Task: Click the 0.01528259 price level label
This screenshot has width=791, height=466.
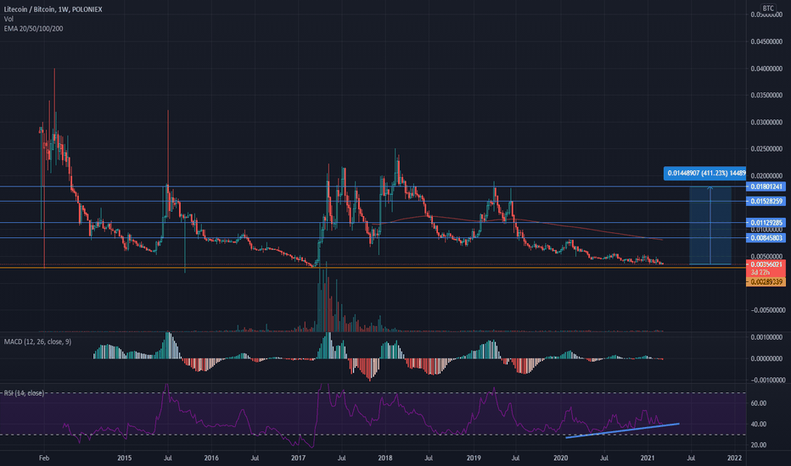Action: tap(766, 201)
